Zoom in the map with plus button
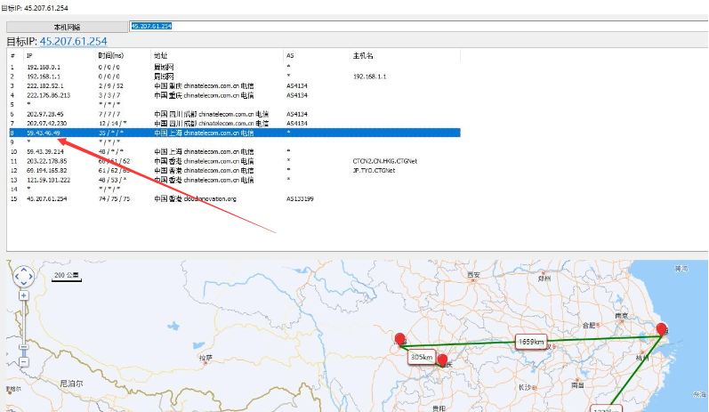This screenshot has height=412, width=709. pyautogui.click(x=24, y=295)
